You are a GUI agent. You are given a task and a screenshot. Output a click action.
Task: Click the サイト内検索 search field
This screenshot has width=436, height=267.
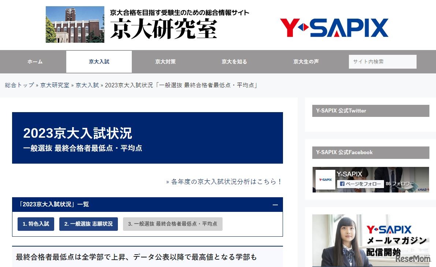382,62
